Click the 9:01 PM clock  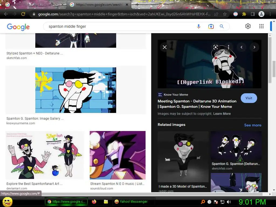(252, 202)
